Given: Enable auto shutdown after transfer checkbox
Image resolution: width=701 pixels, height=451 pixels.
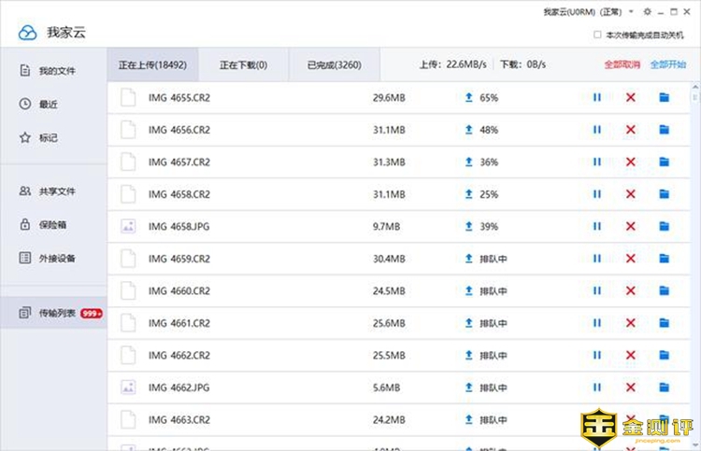Looking at the screenshot, I should click(598, 35).
